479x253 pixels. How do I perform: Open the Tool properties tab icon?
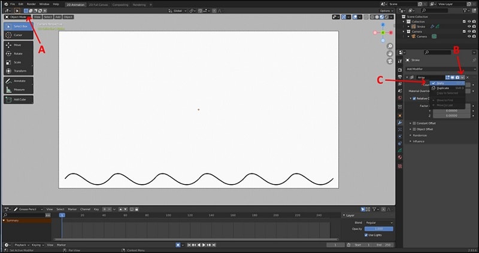(400, 61)
